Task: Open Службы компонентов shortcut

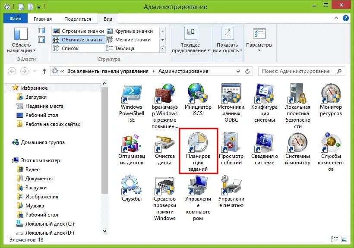Action: [331, 152]
